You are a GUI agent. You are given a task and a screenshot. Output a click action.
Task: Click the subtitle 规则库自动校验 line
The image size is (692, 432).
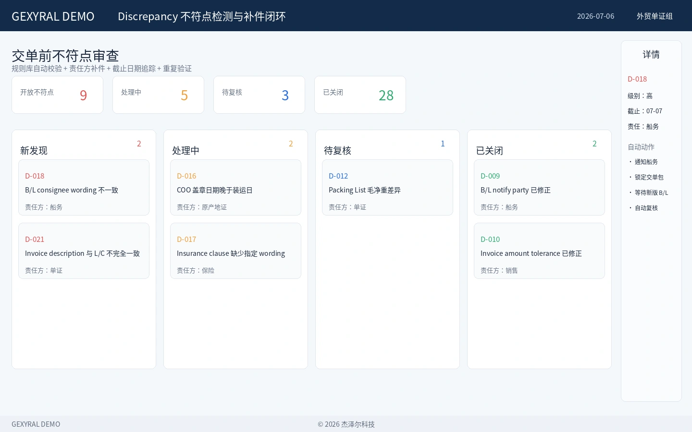coord(101,69)
